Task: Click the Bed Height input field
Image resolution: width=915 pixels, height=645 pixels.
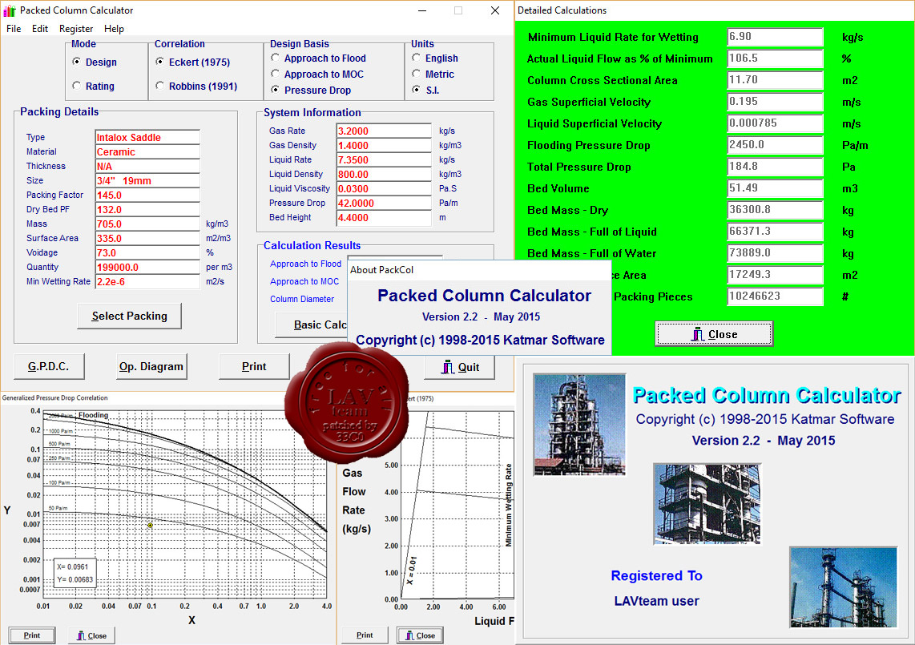Action: (x=384, y=218)
